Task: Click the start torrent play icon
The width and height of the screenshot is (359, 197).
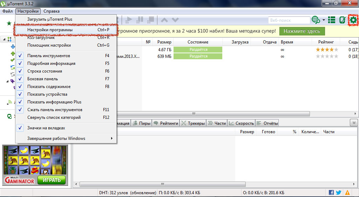Action: point(129,20)
